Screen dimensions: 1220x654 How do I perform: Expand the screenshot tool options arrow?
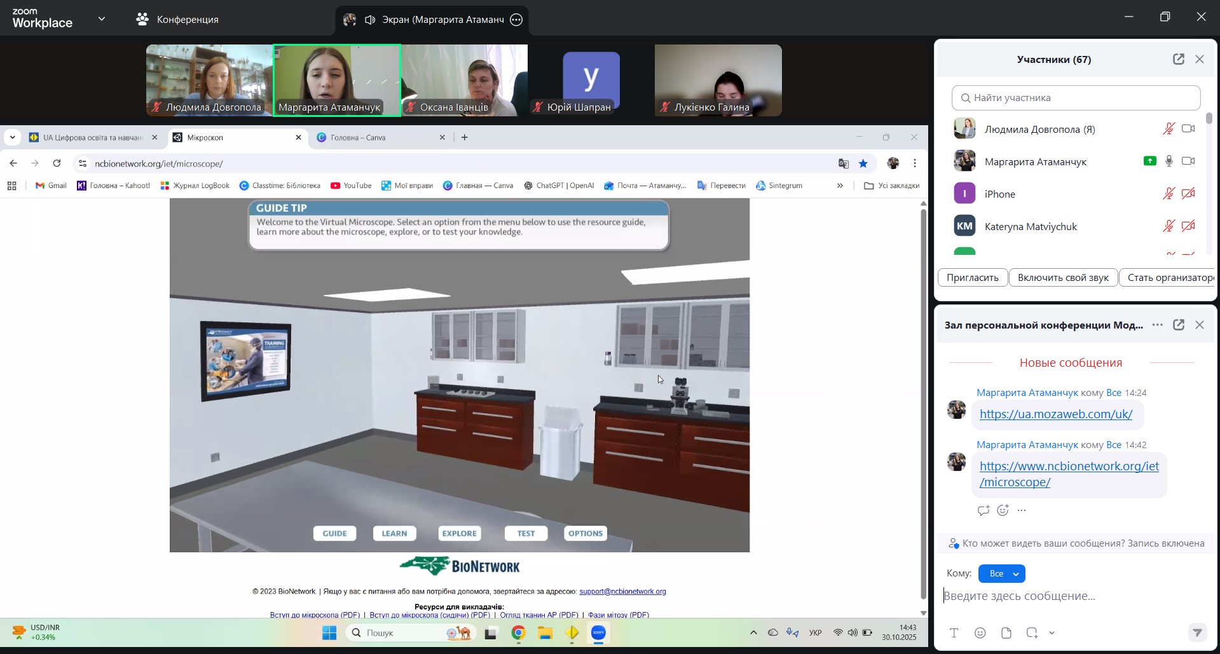pyautogui.click(x=1052, y=633)
